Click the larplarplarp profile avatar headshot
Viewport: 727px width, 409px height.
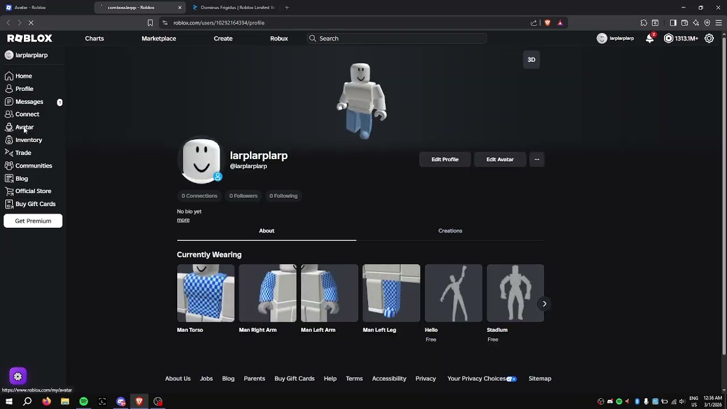pos(200,160)
